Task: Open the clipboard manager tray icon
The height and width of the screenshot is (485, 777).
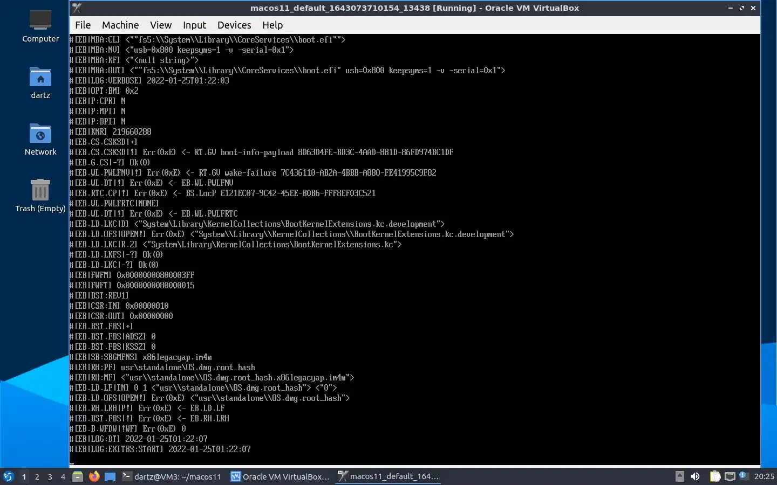Action: tap(715, 476)
